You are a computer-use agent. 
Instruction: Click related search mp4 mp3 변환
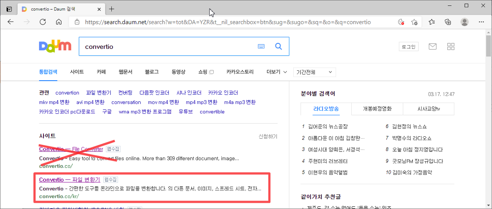pos(201,102)
